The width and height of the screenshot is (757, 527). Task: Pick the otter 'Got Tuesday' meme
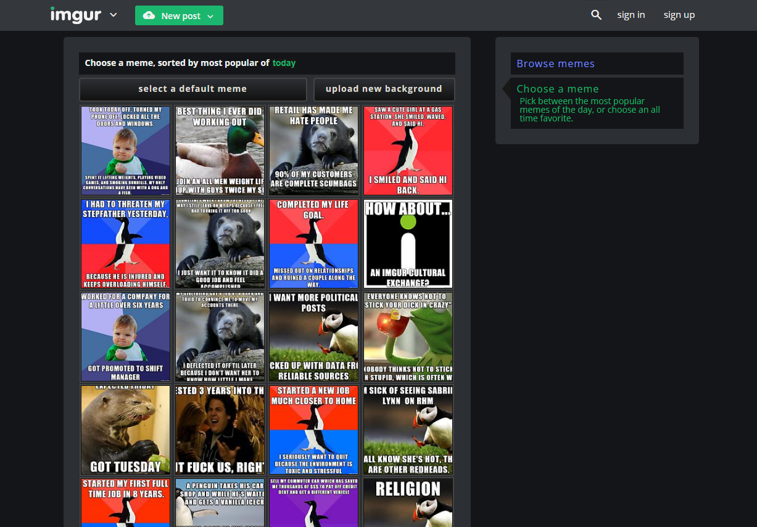[x=125, y=430]
